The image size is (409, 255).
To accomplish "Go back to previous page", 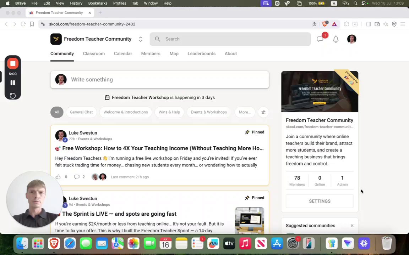I will point(6,24).
